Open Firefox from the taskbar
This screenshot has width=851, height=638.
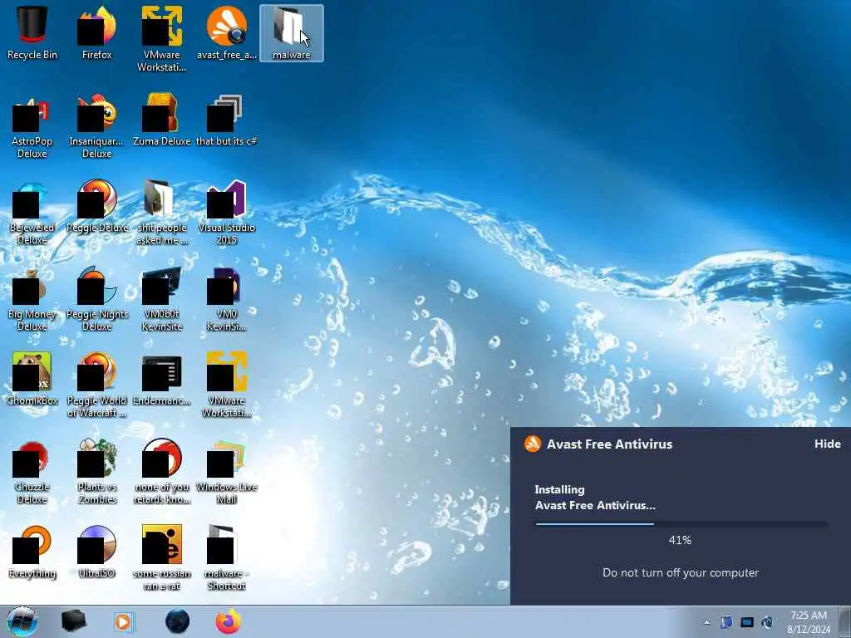point(229,621)
